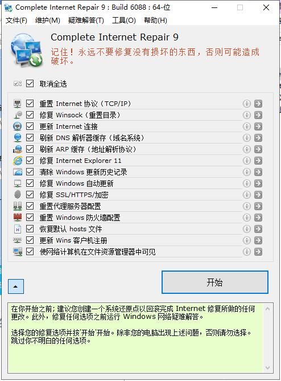Click info icon for 重置 Windows 防火墙配置
281x381 pixels.
click(246, 218)
